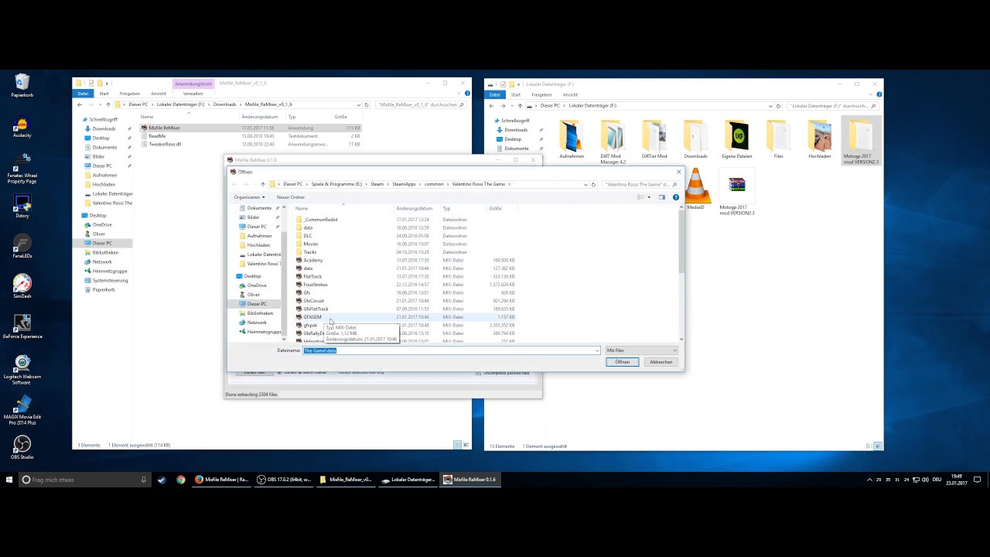Open MAGIX Movie Edit Pro desktop icon
The image size is (990, 557).
click(x=22, y=410)
